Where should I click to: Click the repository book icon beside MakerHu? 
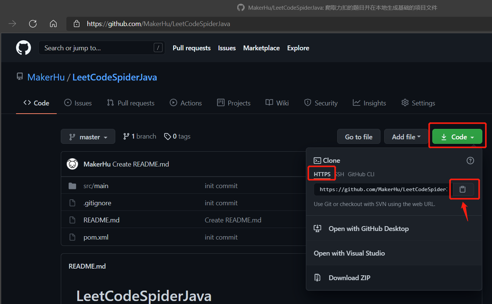pos(19,77)
